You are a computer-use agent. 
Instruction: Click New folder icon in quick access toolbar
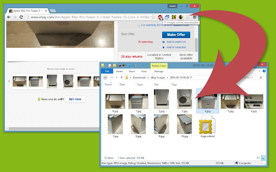[x=115, y=66]
